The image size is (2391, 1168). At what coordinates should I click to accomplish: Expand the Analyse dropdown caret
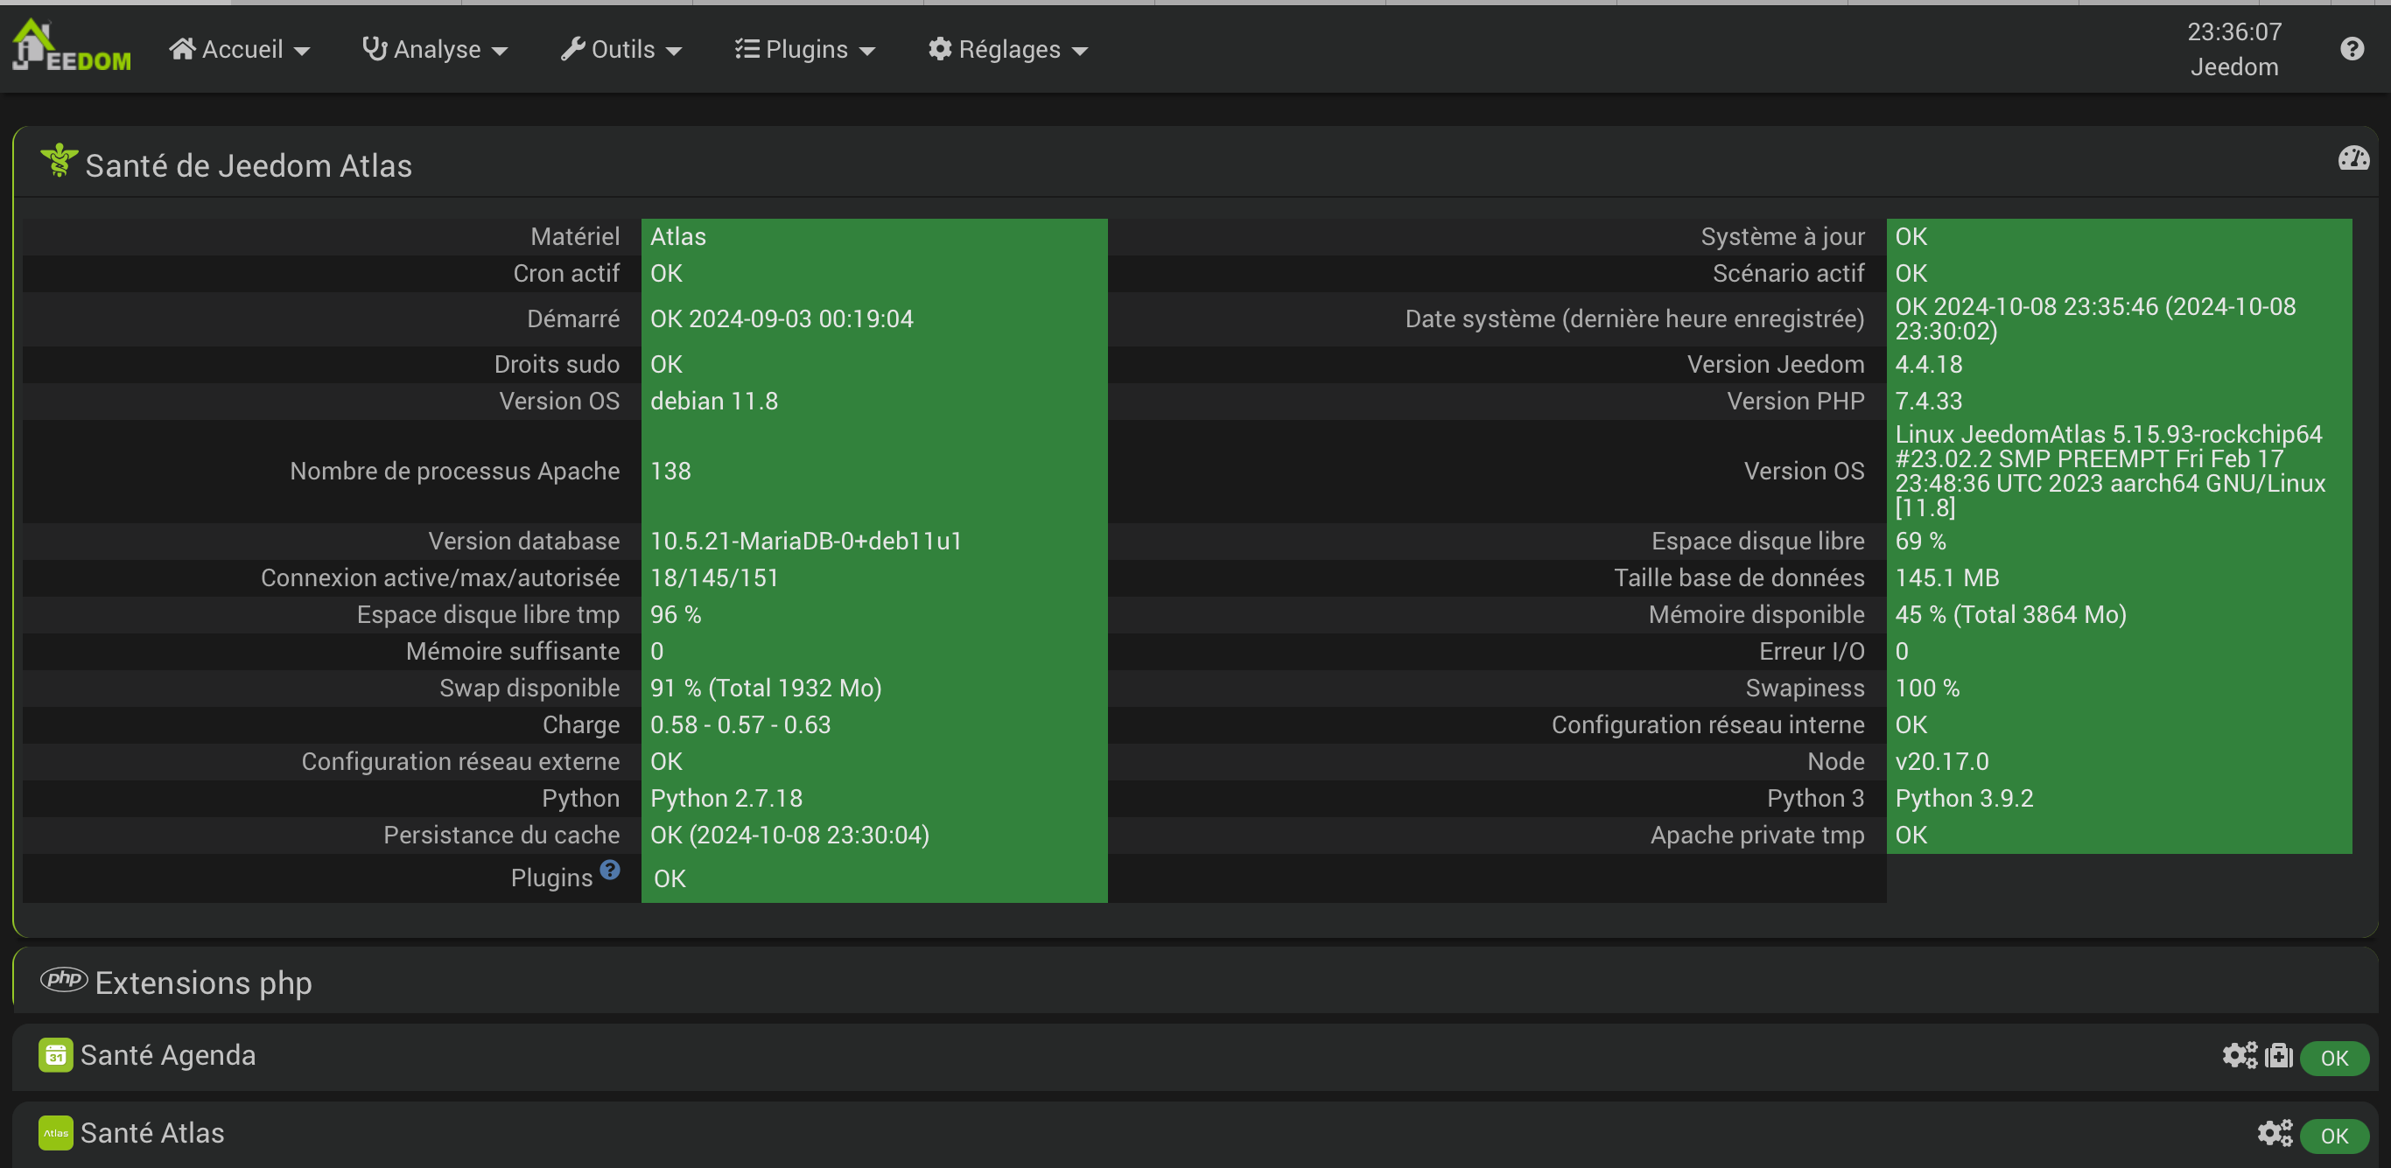coord(500,52)
